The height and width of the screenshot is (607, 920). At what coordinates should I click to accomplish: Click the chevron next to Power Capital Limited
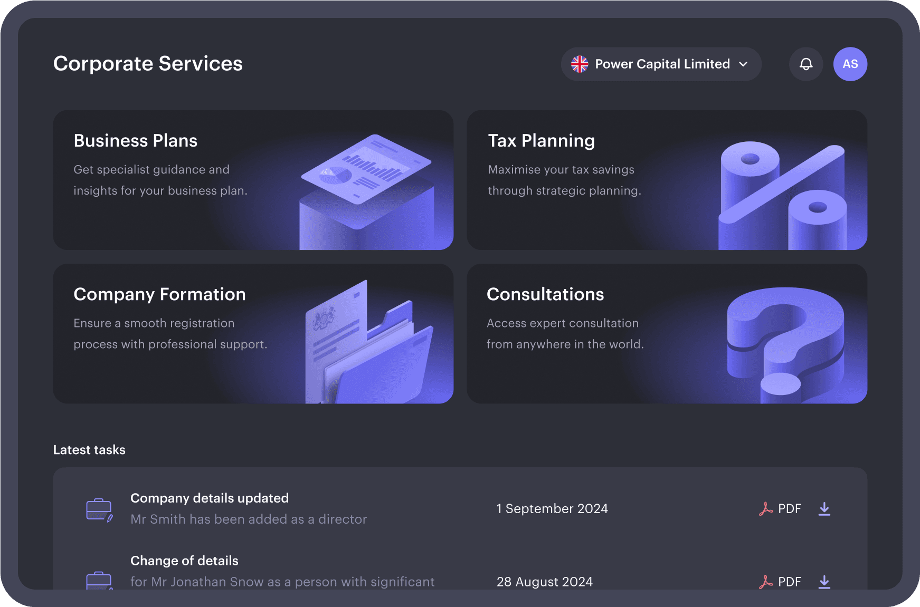743,64
